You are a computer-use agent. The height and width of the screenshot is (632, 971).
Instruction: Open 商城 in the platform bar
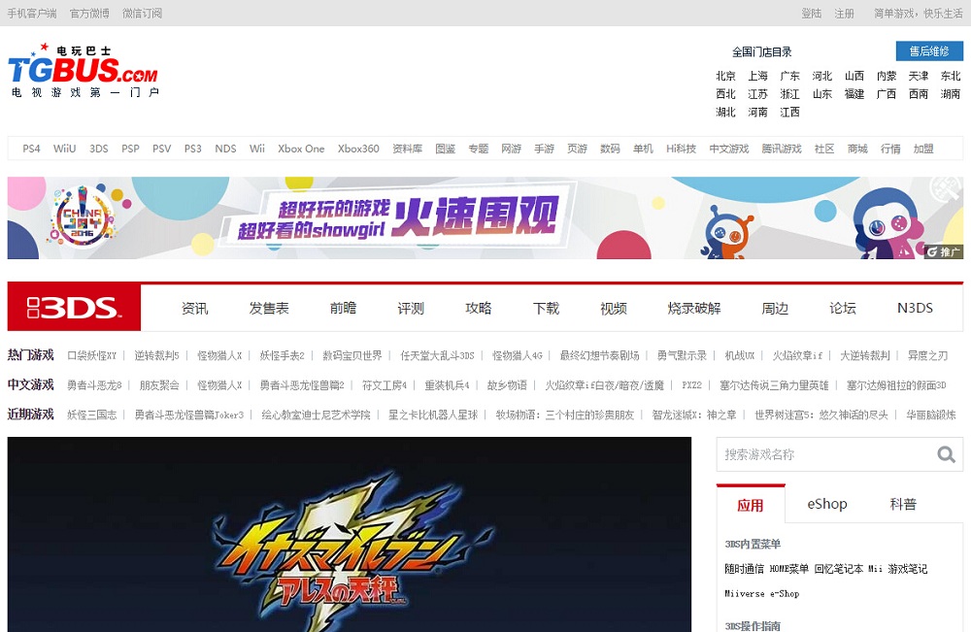coord(857,149)
